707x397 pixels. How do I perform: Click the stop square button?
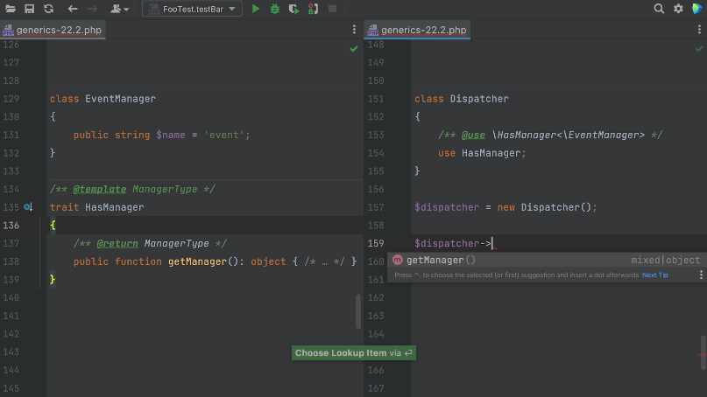click(332, 9)
